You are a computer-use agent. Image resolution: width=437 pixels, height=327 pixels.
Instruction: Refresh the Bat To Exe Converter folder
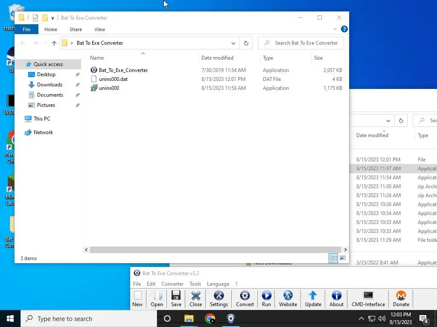(x=246, y=43)
